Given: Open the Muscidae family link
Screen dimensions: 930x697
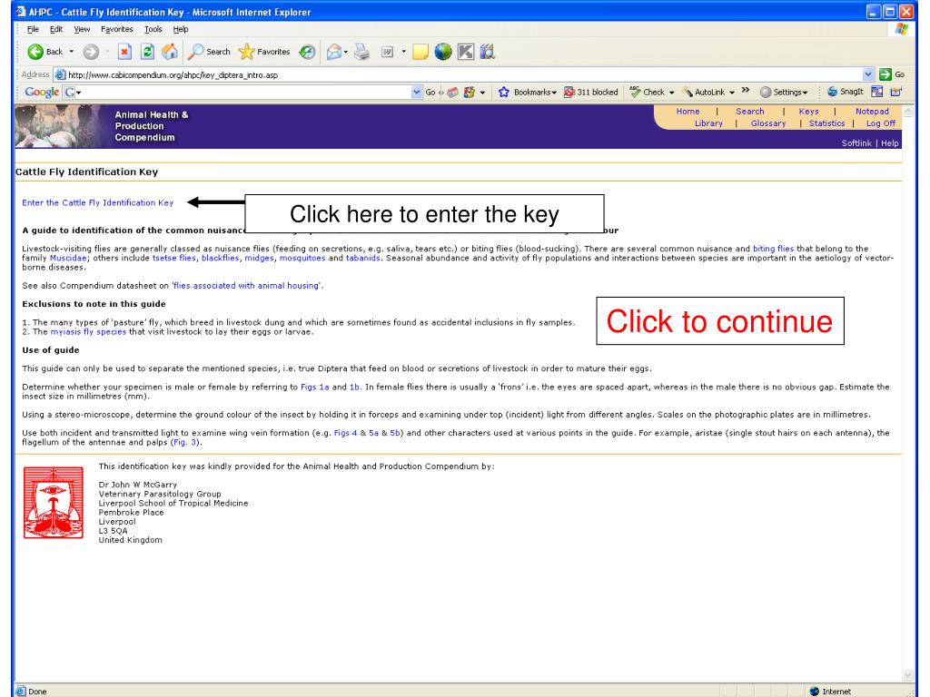Looking at the screenshot, I should coord(68,258).
